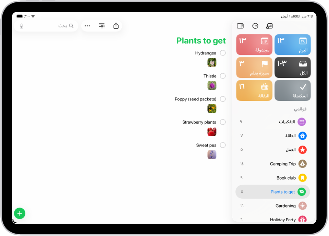Select the Gardening sun icon
This screenshot has height=236, width=329.
coord(302,206)
